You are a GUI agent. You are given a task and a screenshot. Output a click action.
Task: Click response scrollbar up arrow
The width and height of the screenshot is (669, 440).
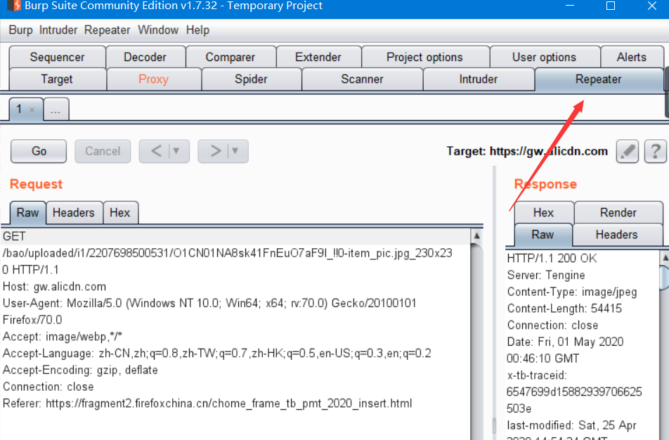click(665, 257)
